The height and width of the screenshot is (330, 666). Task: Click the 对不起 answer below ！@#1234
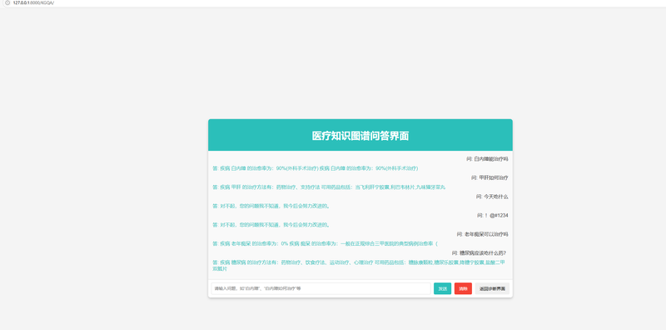coord(271,224)
